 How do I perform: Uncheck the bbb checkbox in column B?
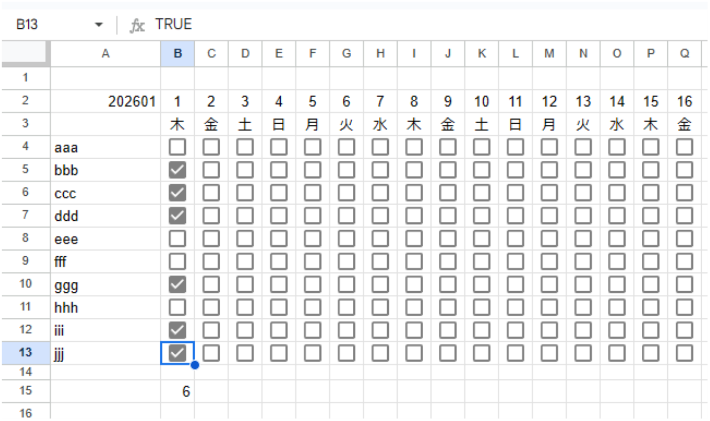tap(177, 170)
